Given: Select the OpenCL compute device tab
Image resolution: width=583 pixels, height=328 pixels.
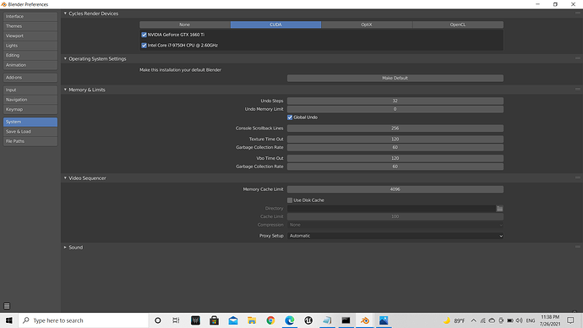Looking at the screenshot, I should click(x=458, y=25).
